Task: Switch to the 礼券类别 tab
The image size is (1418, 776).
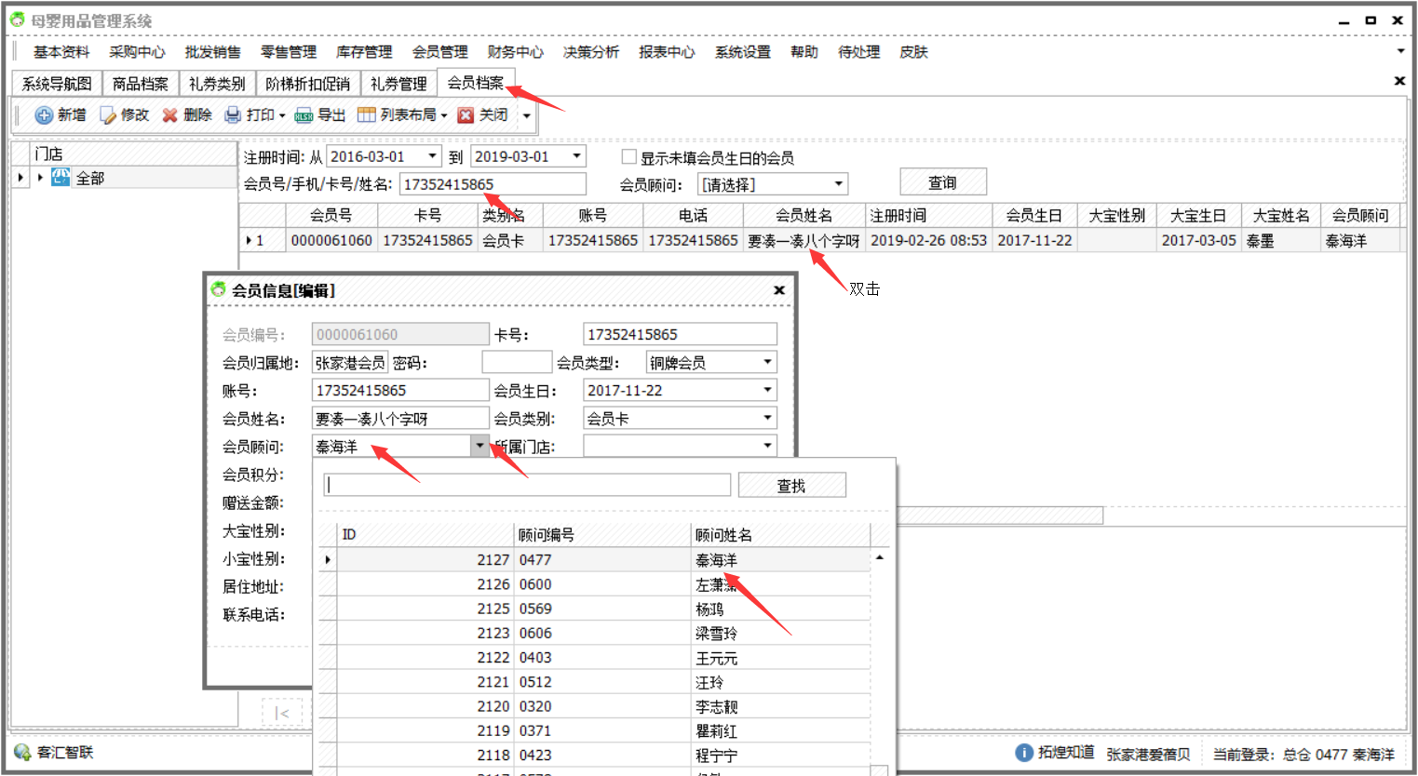Action: [217, 84]
